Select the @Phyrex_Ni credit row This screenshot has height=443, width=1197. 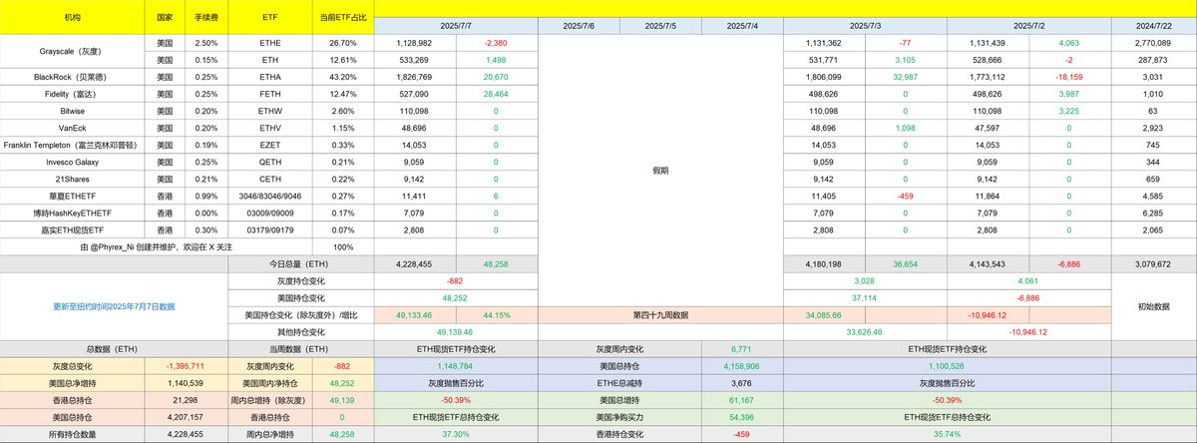(155, 246)
